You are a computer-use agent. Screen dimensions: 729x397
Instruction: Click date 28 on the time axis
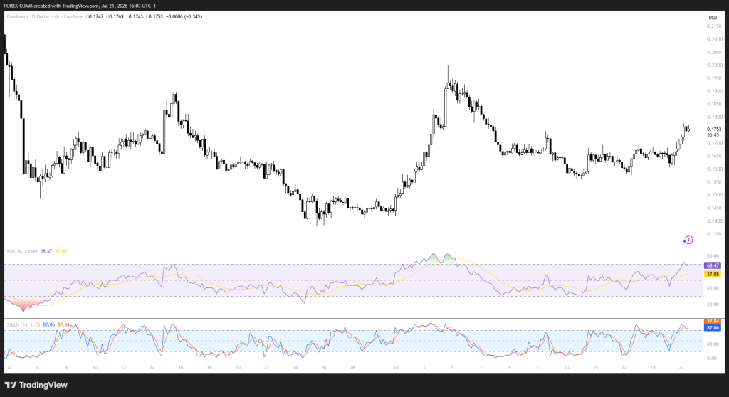(x=352, y=368)
